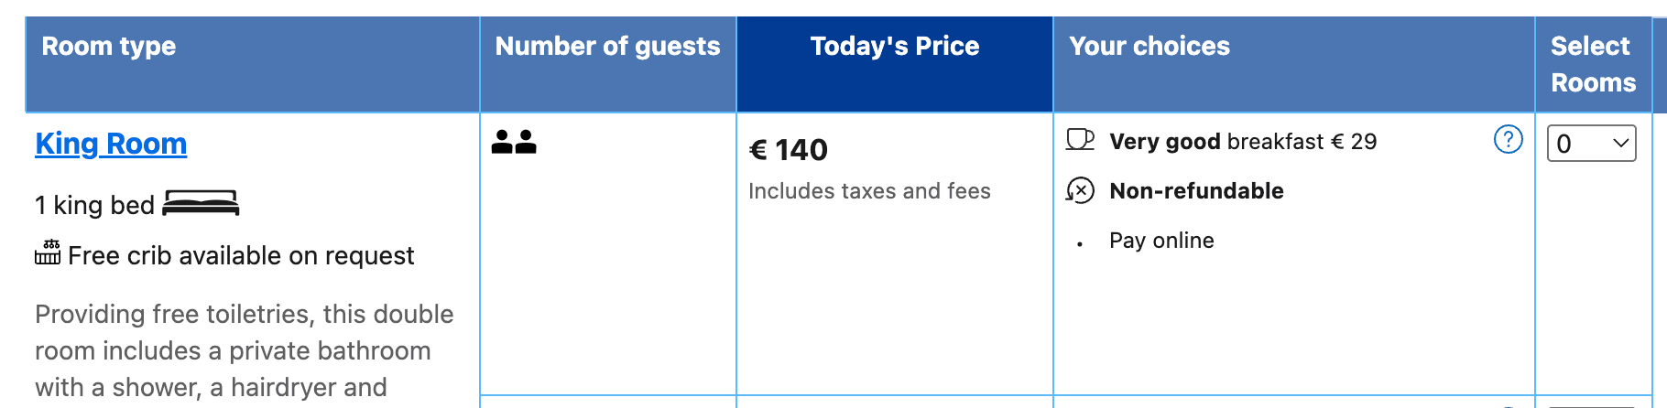Click the crib icon

click(48, 252)
